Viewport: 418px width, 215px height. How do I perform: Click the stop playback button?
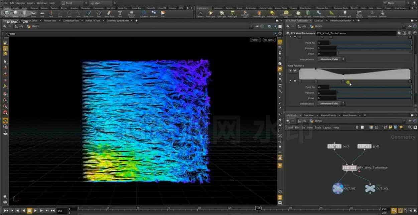click(x=29, y=211)
